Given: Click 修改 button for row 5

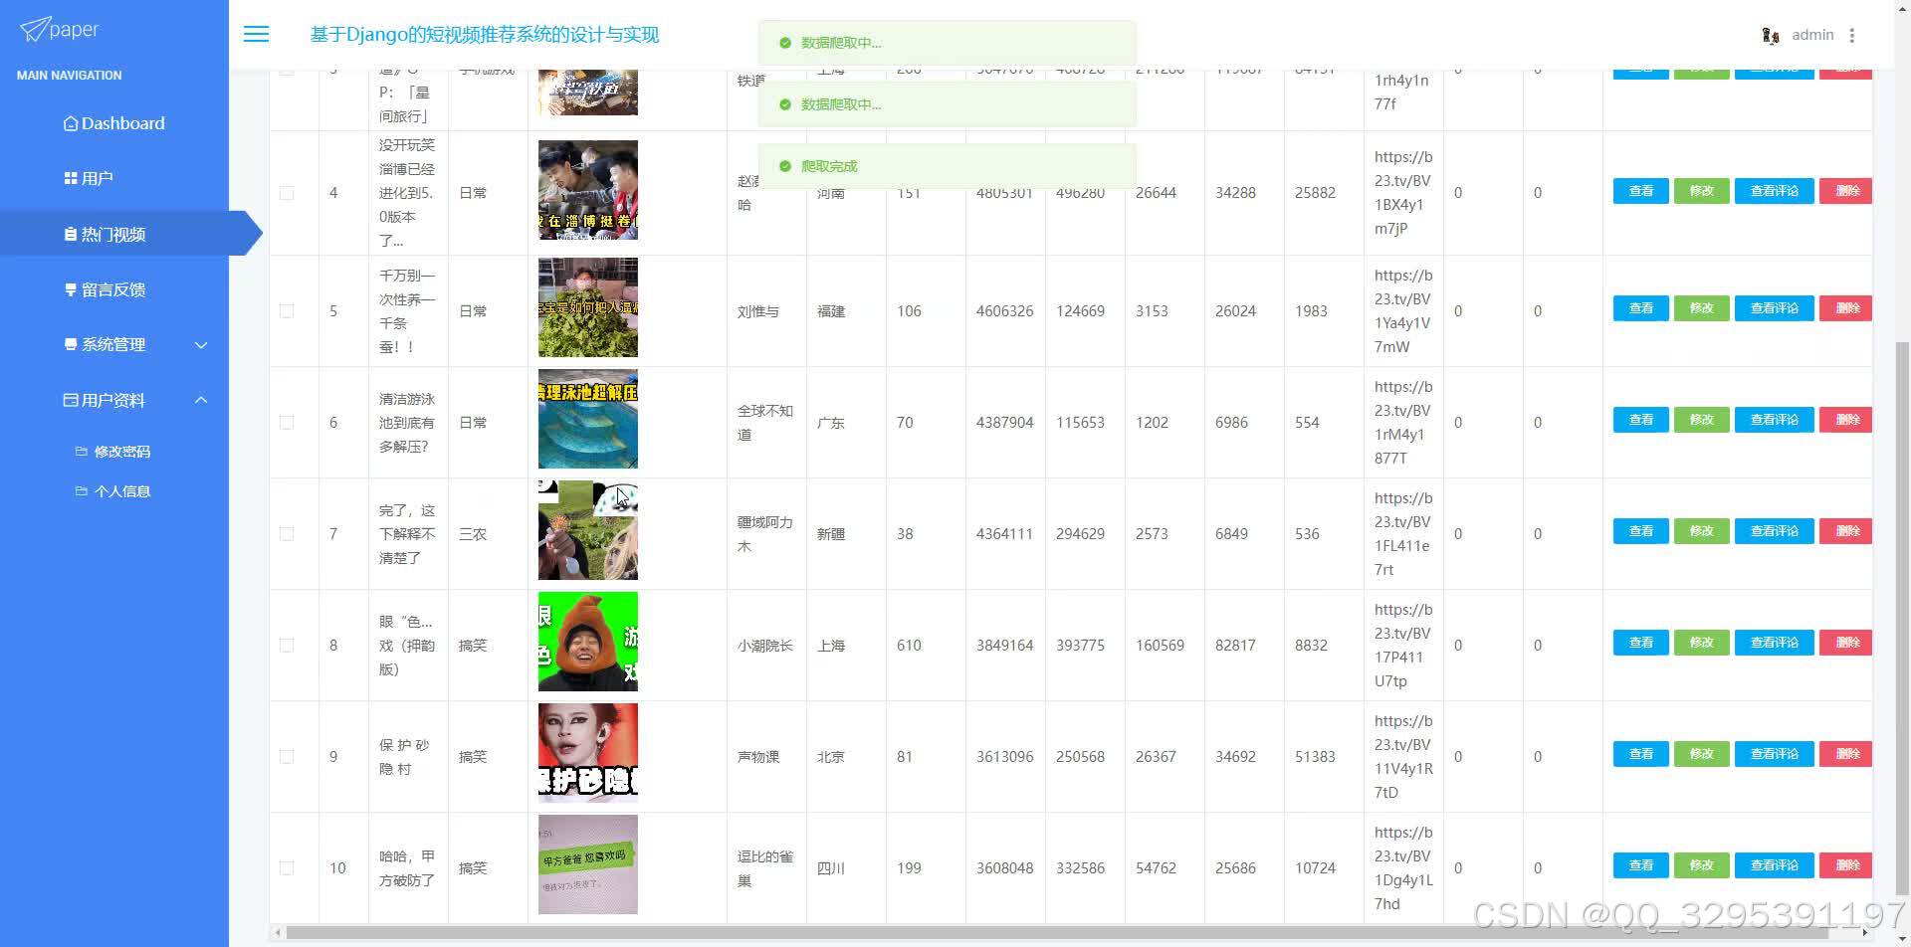Looking at the screenshot, I should coord(1701,308).
